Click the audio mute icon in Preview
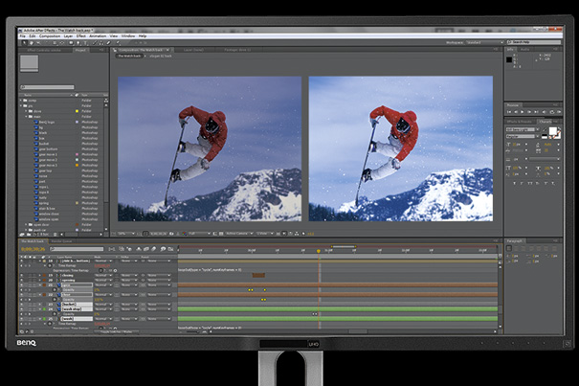Screen dimensions: 579x386 pos(544,112)
